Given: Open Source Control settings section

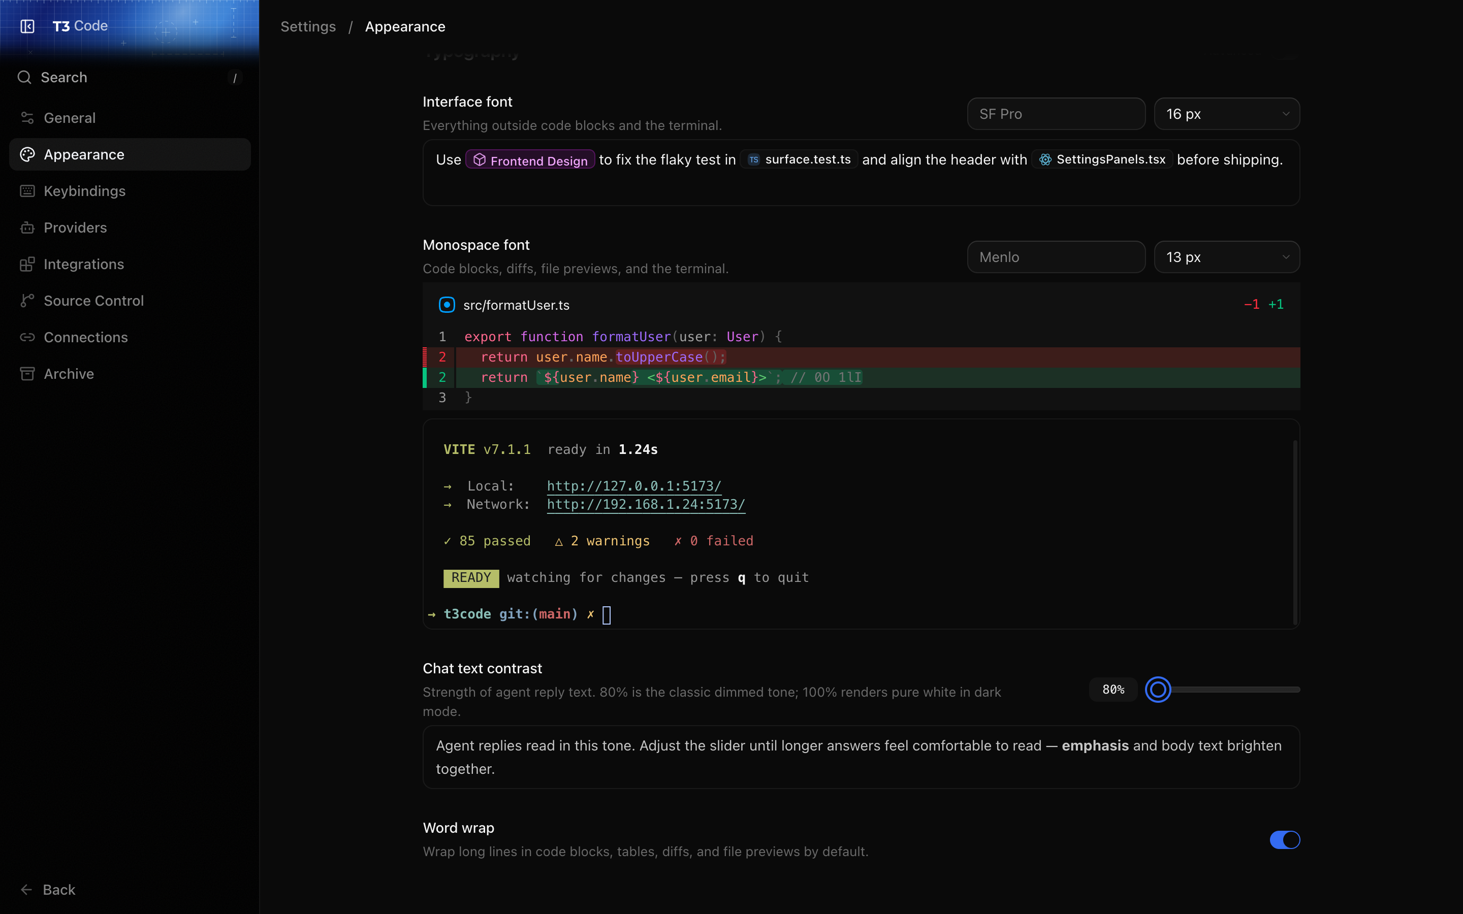Looking at the screenshot, I should (130, 301).
